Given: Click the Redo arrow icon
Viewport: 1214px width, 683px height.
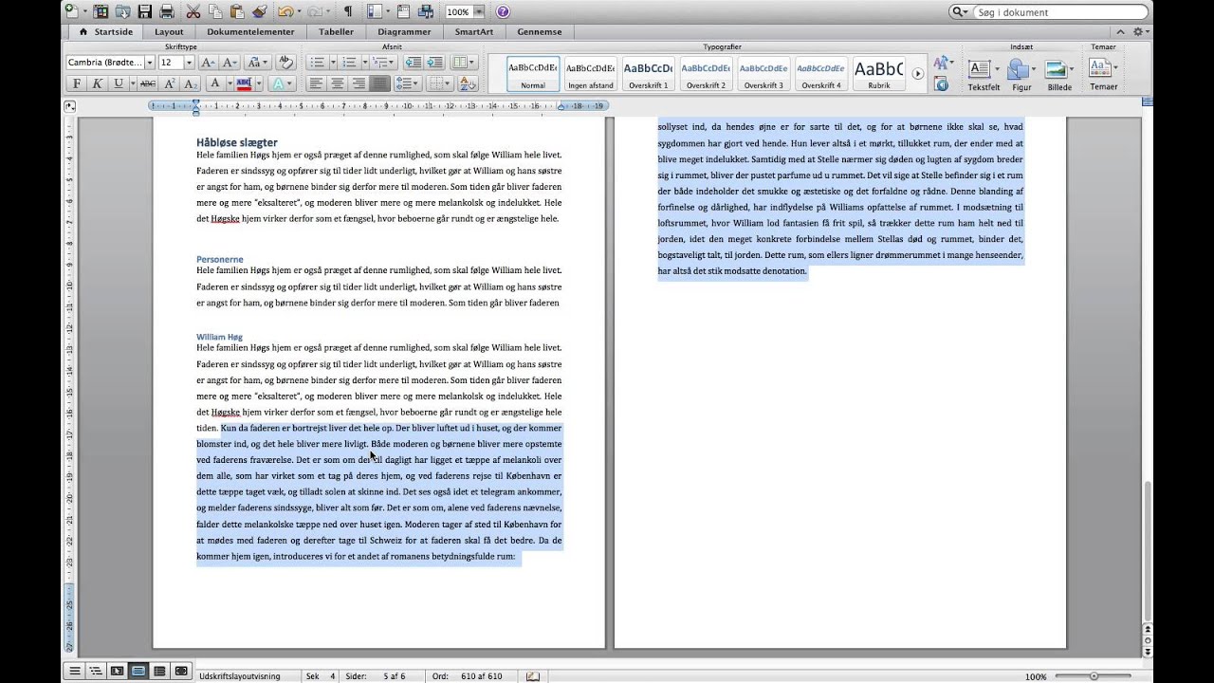Looking at the screenshot, I should tap(314, 11).
